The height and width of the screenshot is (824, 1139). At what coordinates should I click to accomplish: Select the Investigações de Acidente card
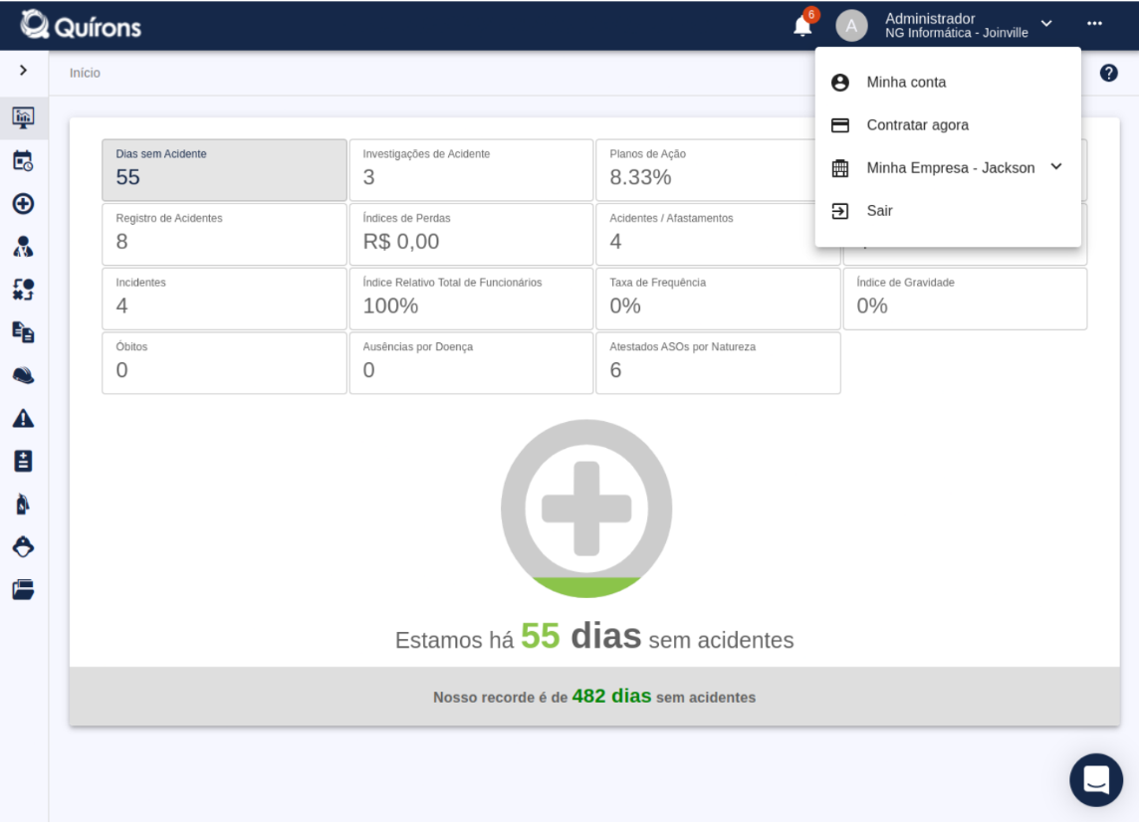(x=472, y=170)
